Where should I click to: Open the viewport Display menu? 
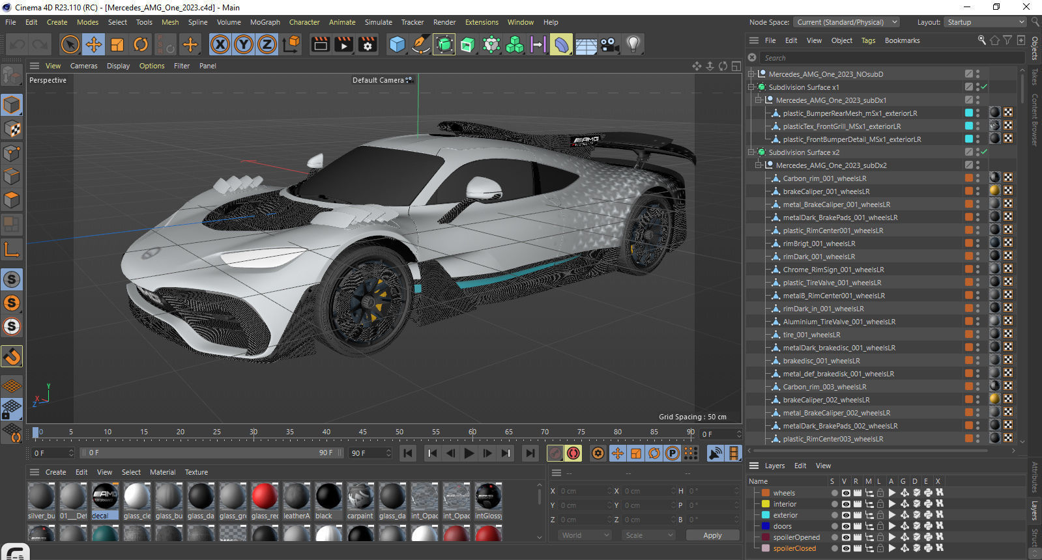click(x=118, y=66)
